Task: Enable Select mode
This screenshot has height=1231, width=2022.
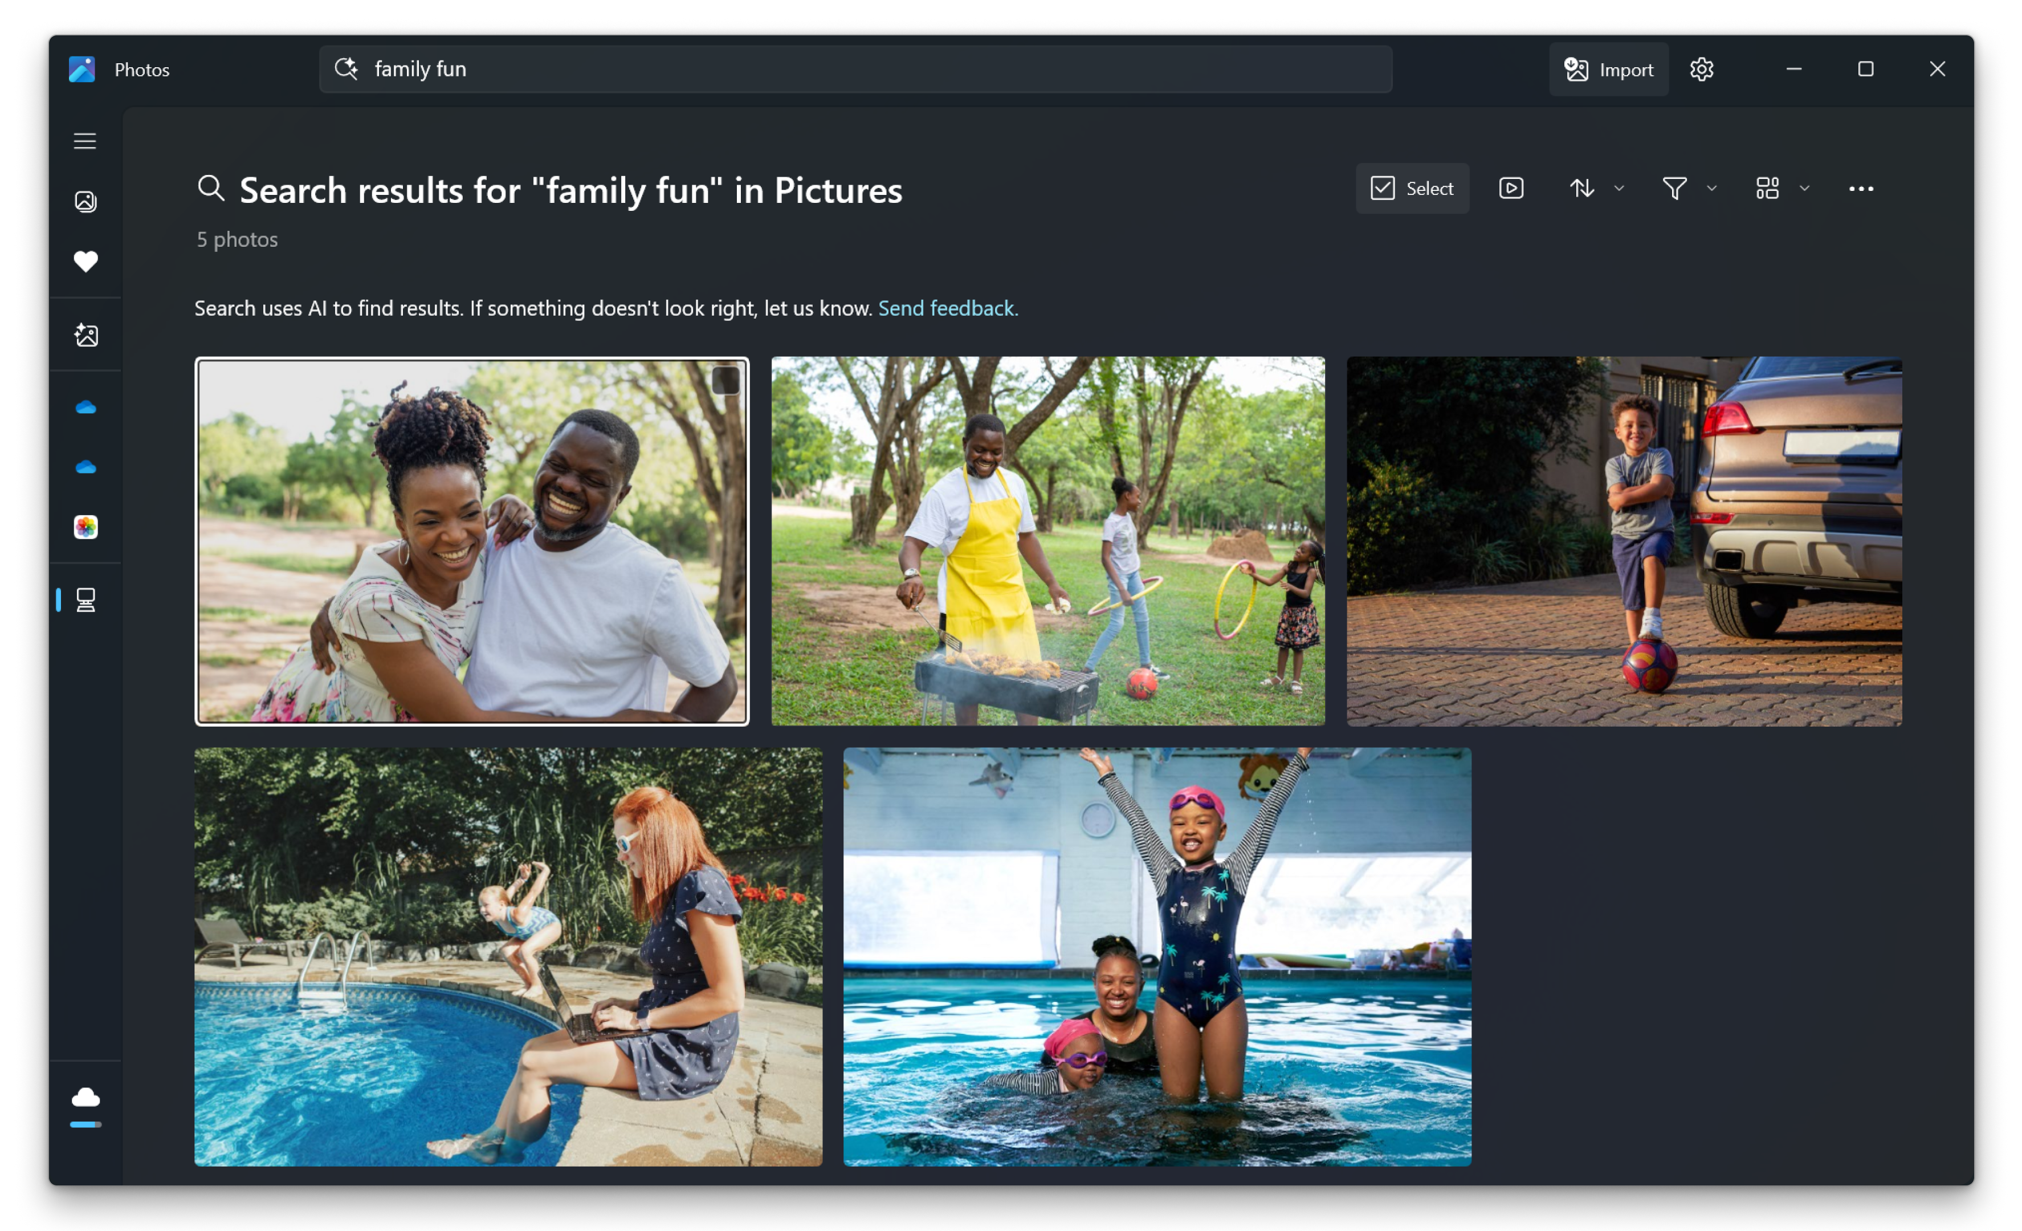Action: click(1412, 188)
